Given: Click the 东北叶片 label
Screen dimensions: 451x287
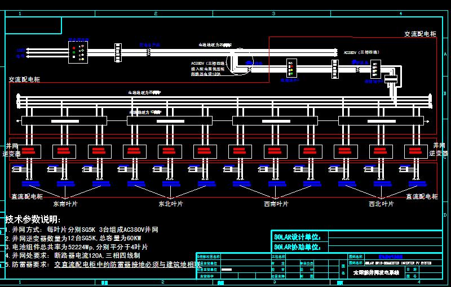Looking at the screenshot, I should click(171, 204).
